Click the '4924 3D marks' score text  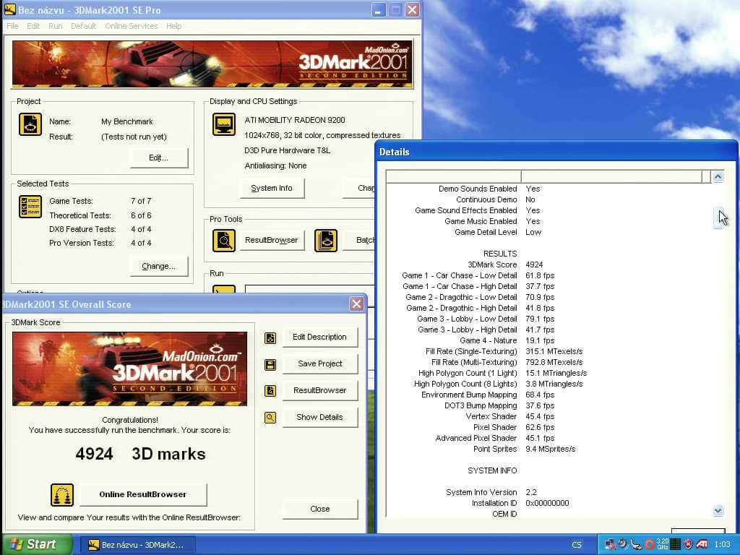(140, 454)
